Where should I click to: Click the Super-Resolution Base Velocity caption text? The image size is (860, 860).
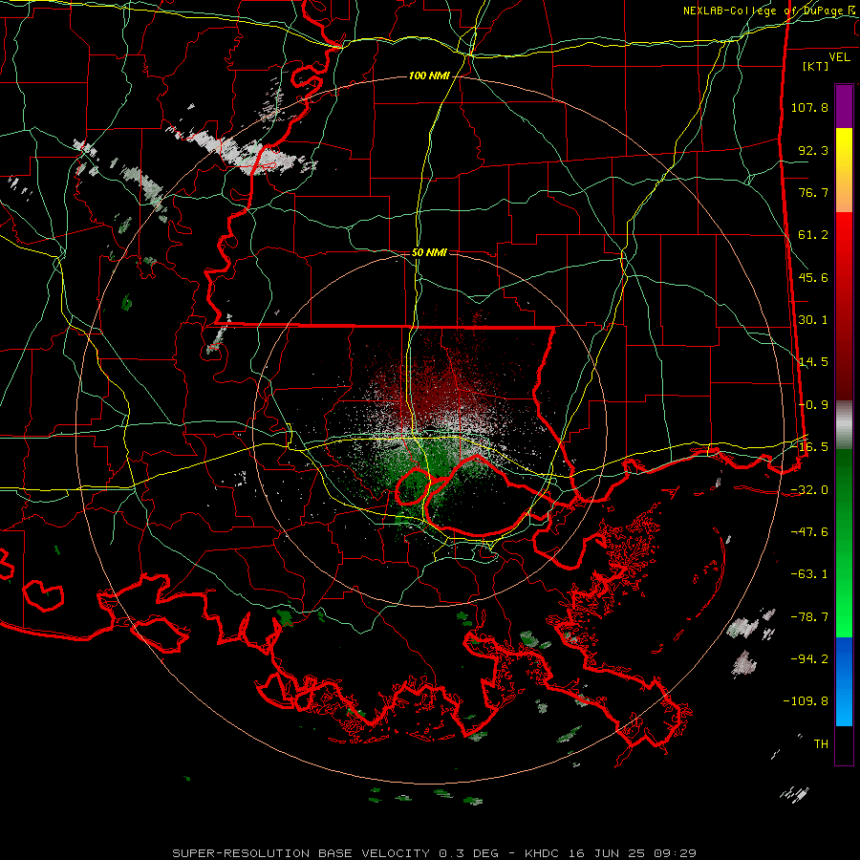[x=434, y=853]
